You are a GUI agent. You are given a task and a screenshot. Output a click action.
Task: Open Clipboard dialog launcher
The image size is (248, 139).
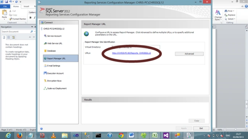tap(26, 23)
